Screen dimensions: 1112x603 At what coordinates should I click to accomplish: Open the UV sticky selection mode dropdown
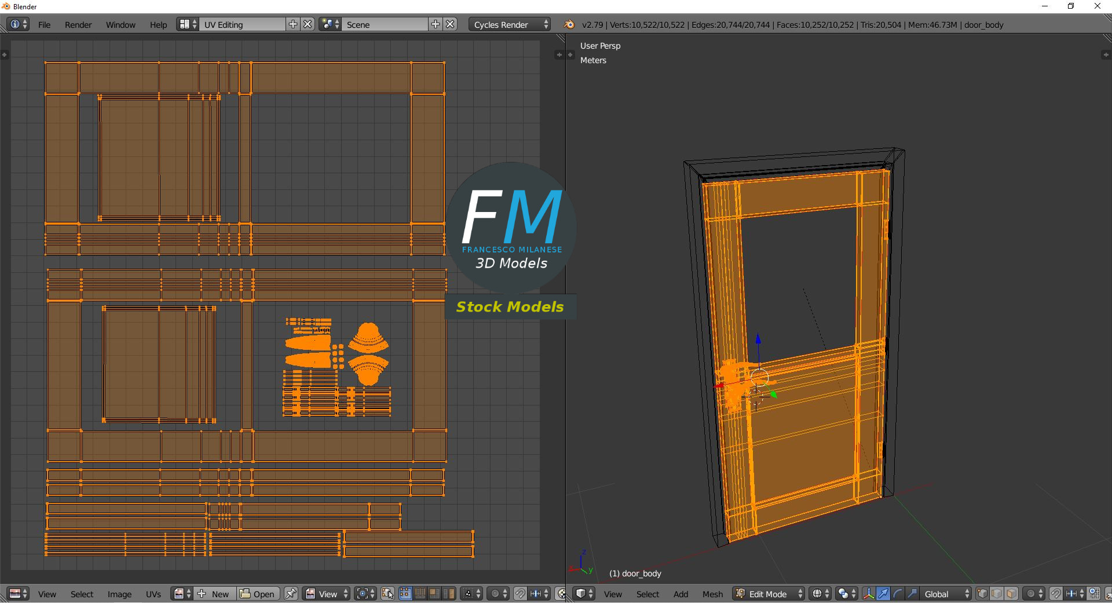(x=471, y=594)
